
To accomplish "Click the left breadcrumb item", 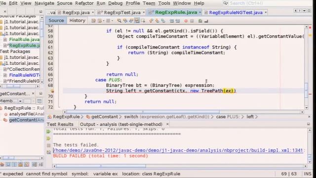I will 250,117.
